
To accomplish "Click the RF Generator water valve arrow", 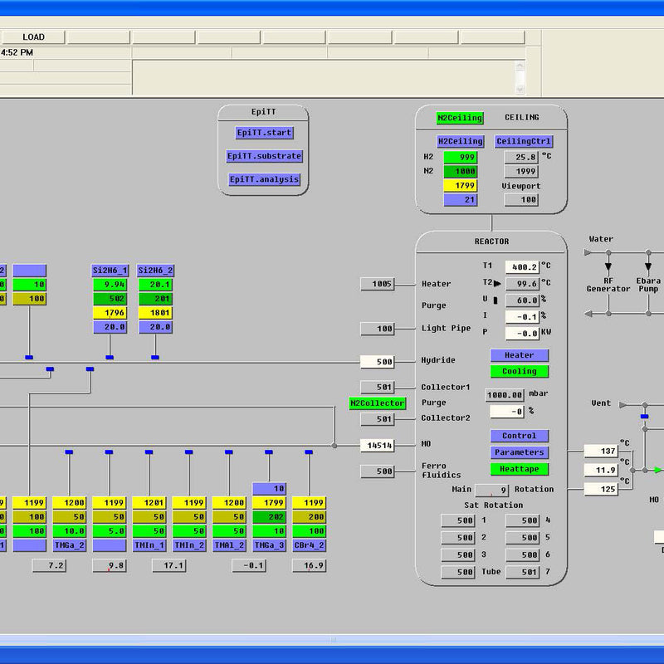I will coord(608,267).
